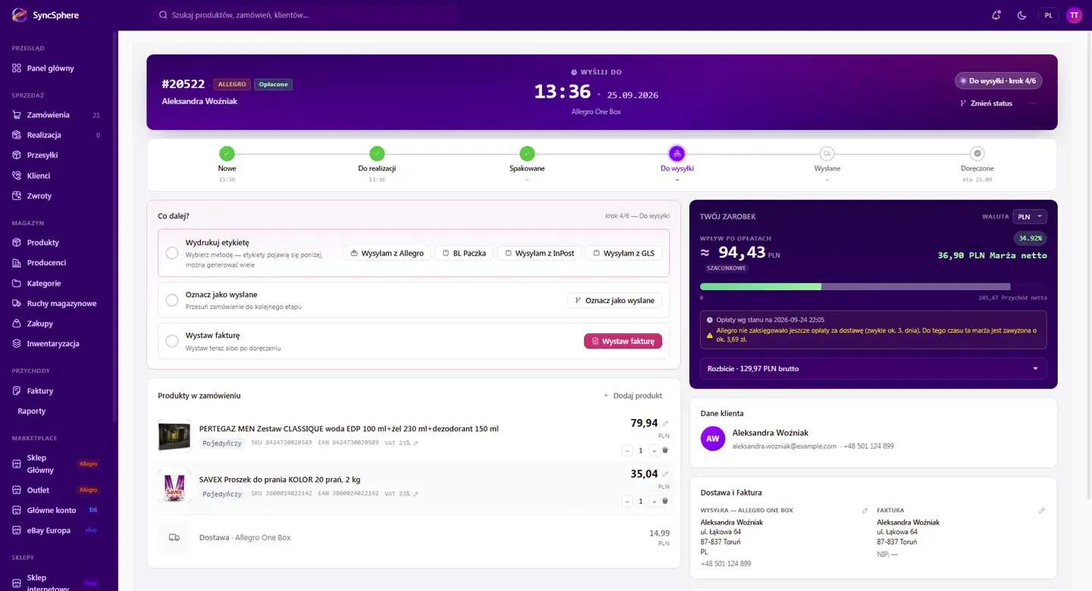Toggle dark mode moon icon
Viewport: 1092px width, 591px height.
1021,15
